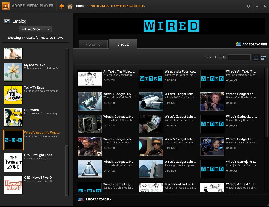This screenshot has height=207, width=269.
Task: Click the Wired Videos breadcrumb text
Action: tap(118, 5)
